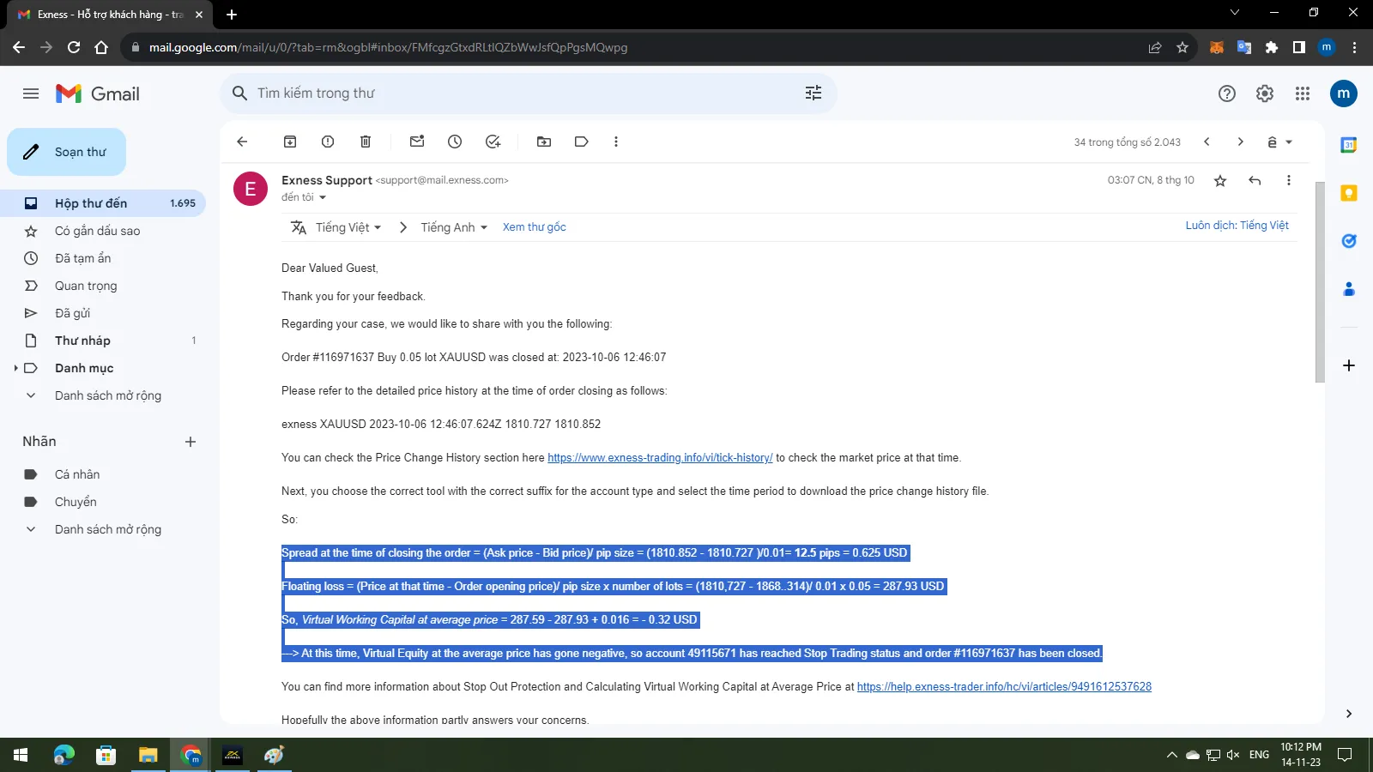Open Hộp thư đến inbox
The width and height of the screenshot is (1373, 772).
click(103, 203)
